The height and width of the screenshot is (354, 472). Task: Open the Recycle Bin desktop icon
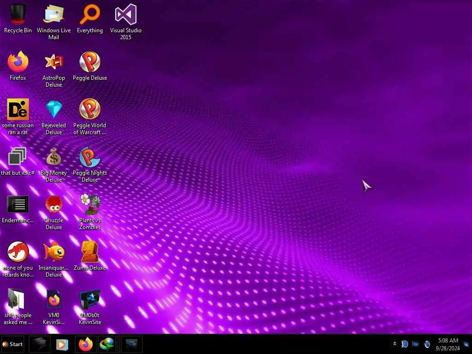click(18, 18)
